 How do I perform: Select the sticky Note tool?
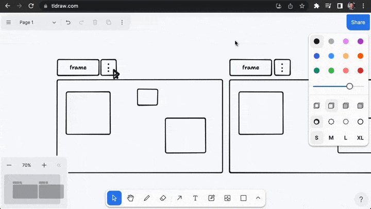click(x=211, y=198)
